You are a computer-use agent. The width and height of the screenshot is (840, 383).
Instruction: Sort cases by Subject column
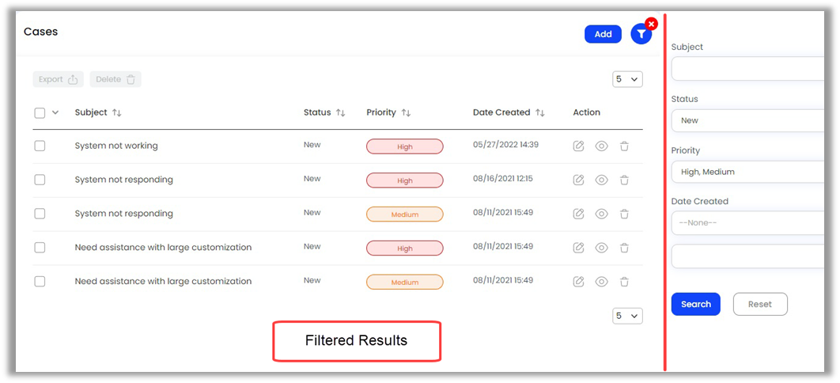point(117,113)
